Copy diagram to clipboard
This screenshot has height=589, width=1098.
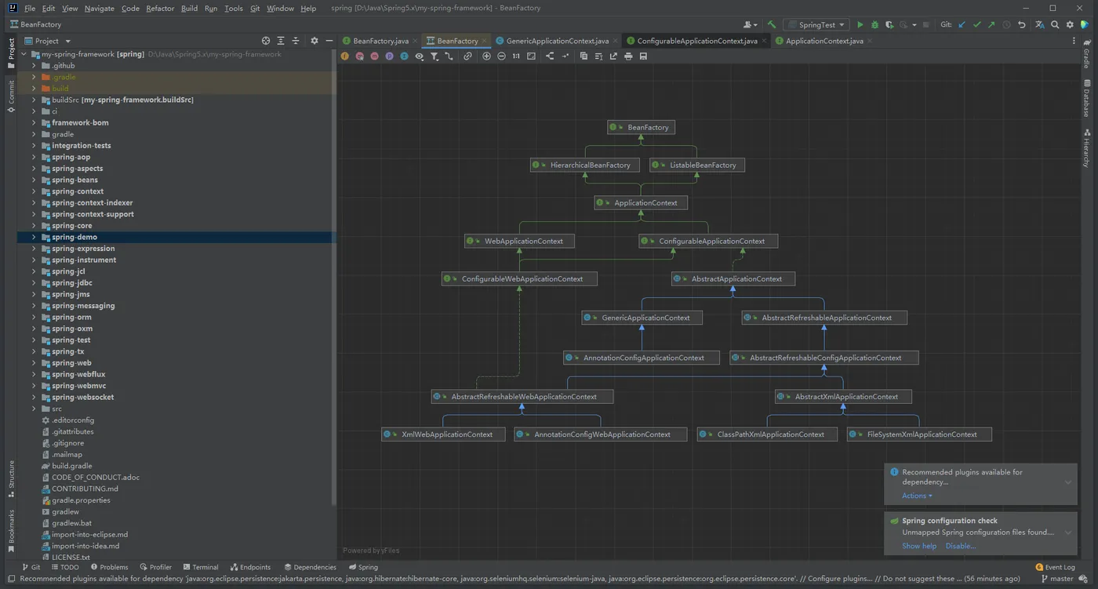584,56
